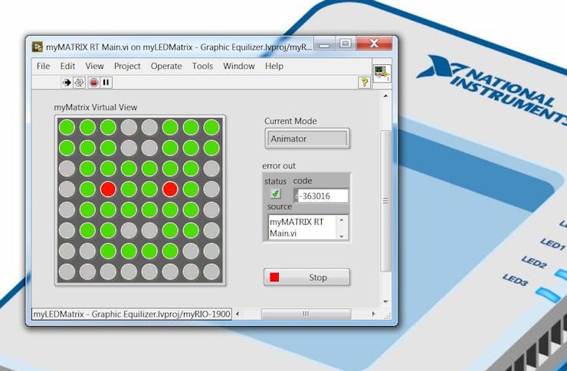Open the View menu

click(94, 67)
